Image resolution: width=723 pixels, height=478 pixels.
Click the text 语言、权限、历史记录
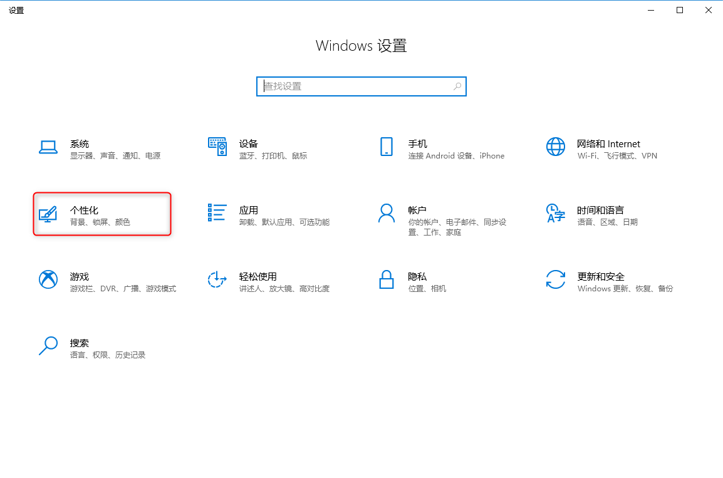point(107,355)
